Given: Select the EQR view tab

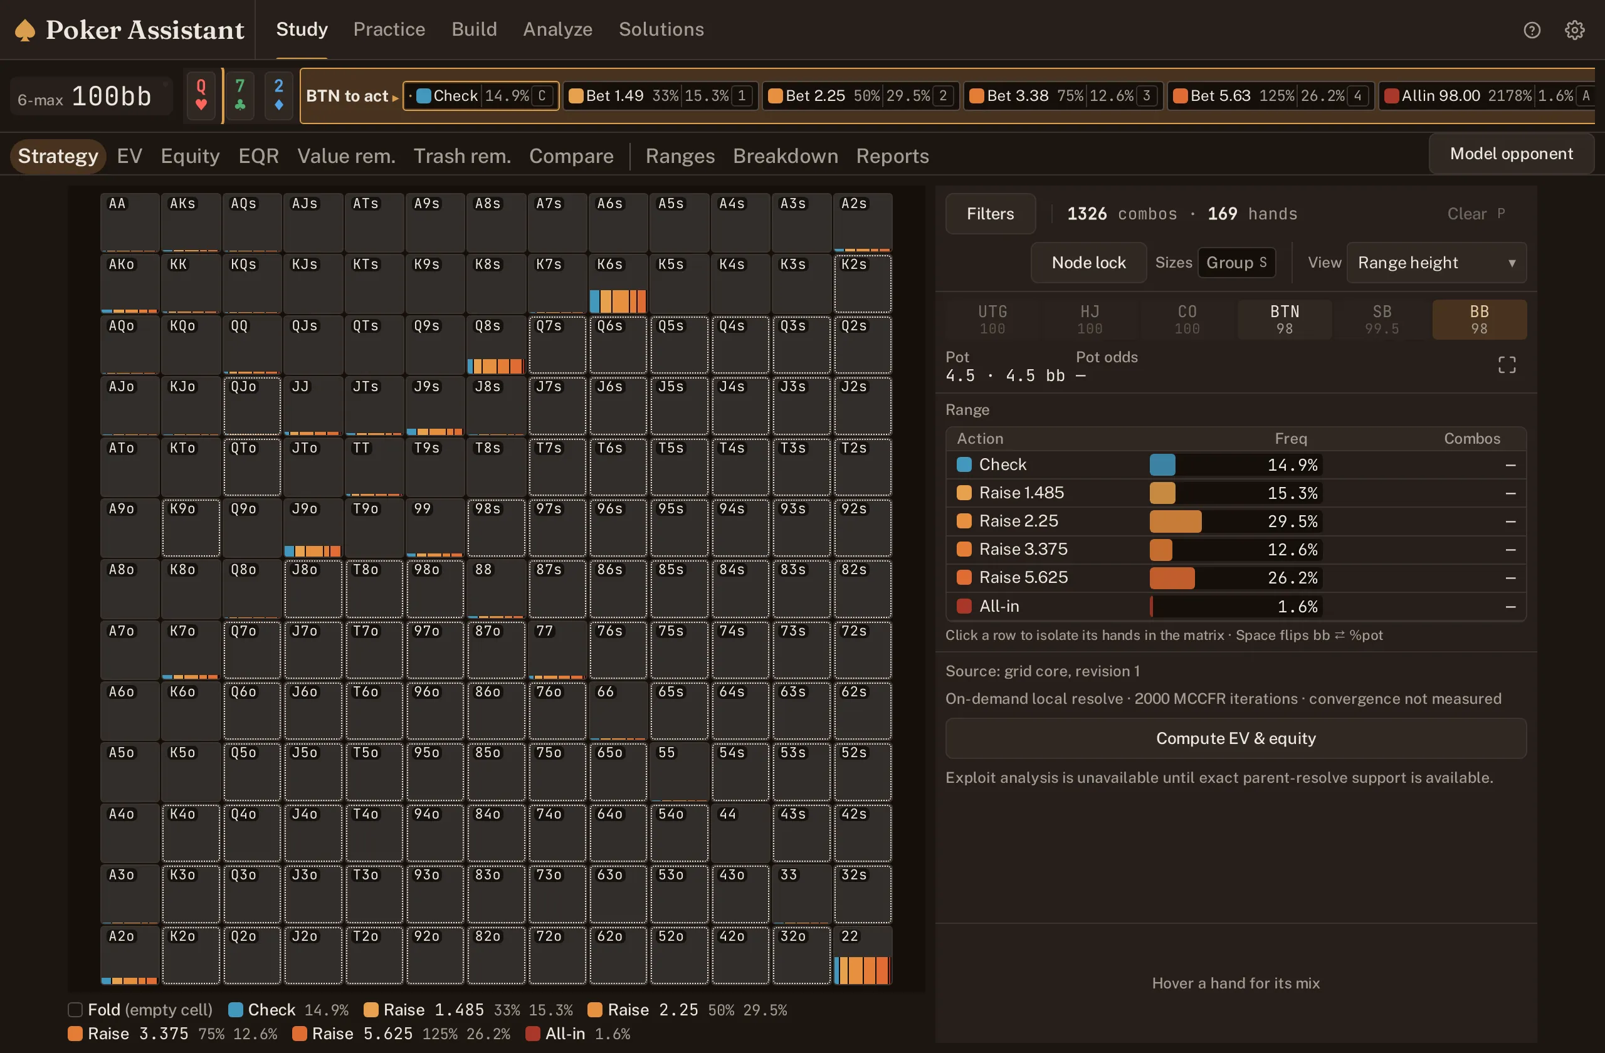Looking at the screenshot, I should (258, 155).
